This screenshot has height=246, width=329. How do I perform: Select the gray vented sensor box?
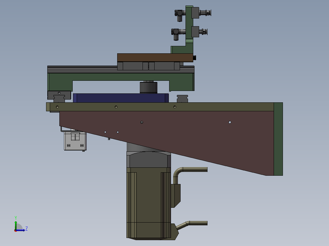[75, 141]
